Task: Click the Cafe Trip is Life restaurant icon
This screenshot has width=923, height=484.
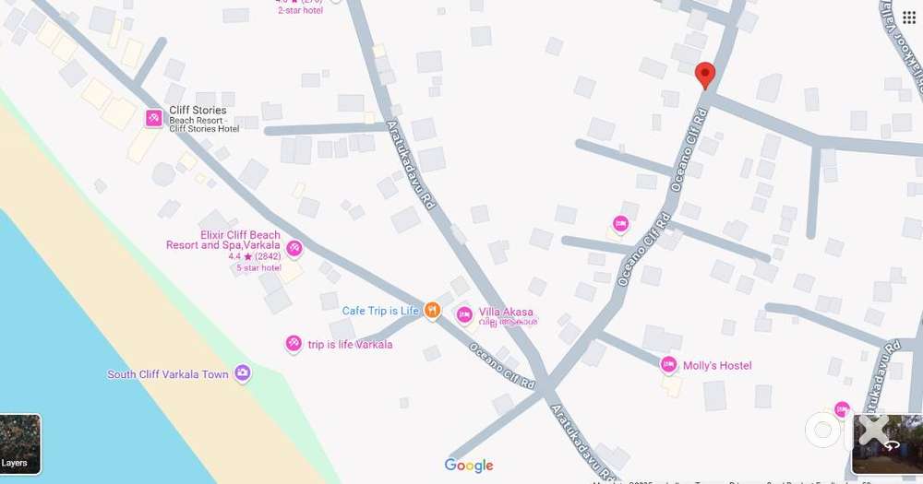Action: click(x=432, y=310)
